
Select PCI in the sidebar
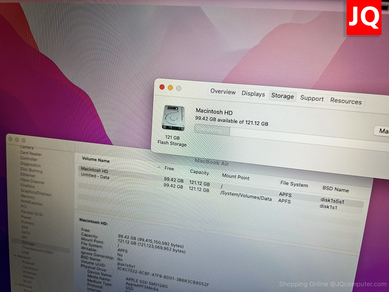coord(24,207)
